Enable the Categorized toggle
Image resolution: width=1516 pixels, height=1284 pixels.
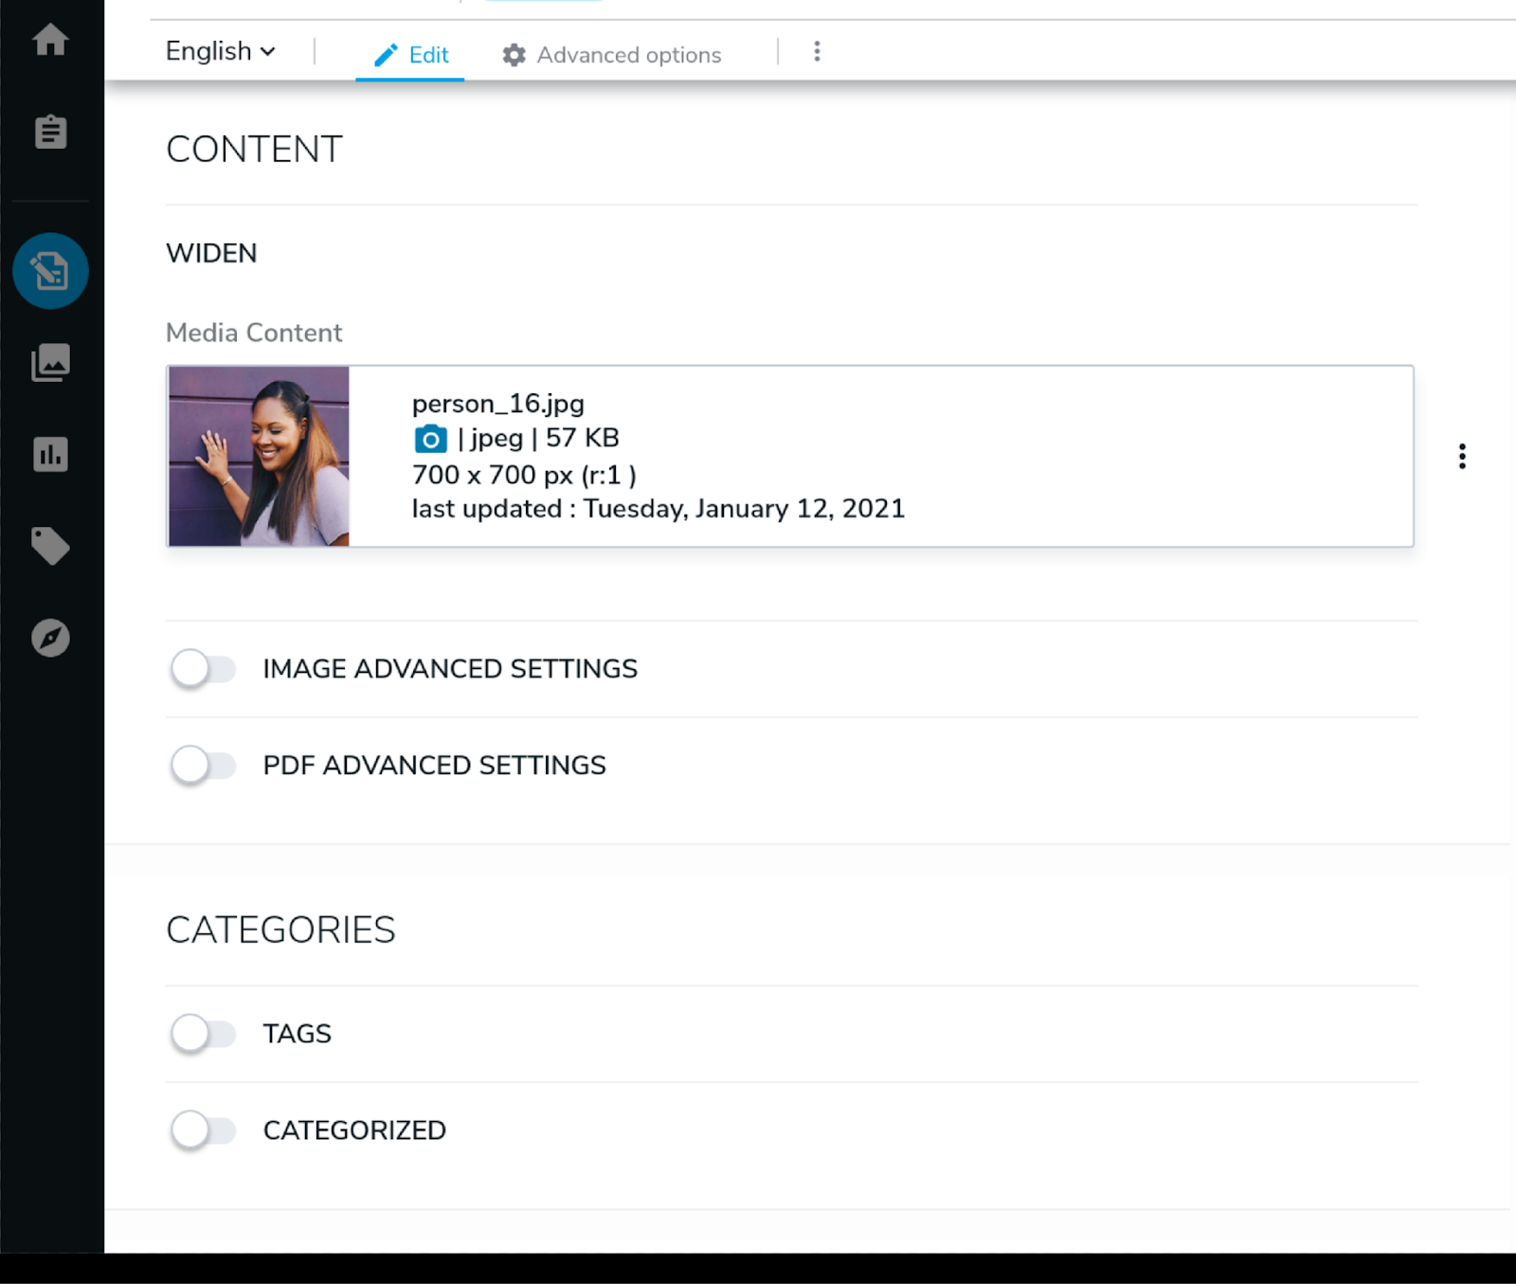point(203,1130)
